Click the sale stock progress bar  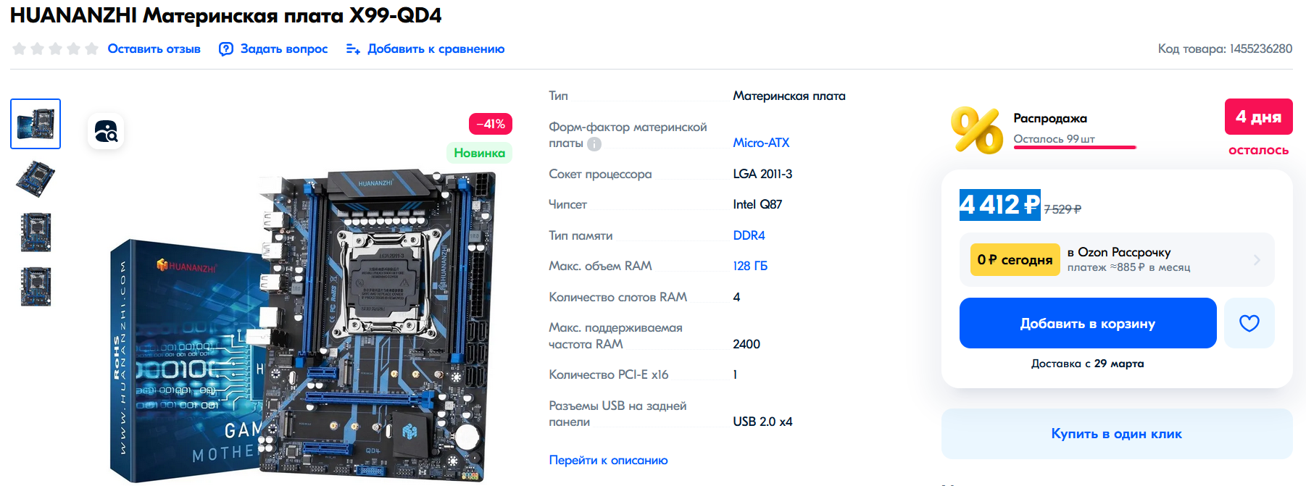tap(1075, 147)
